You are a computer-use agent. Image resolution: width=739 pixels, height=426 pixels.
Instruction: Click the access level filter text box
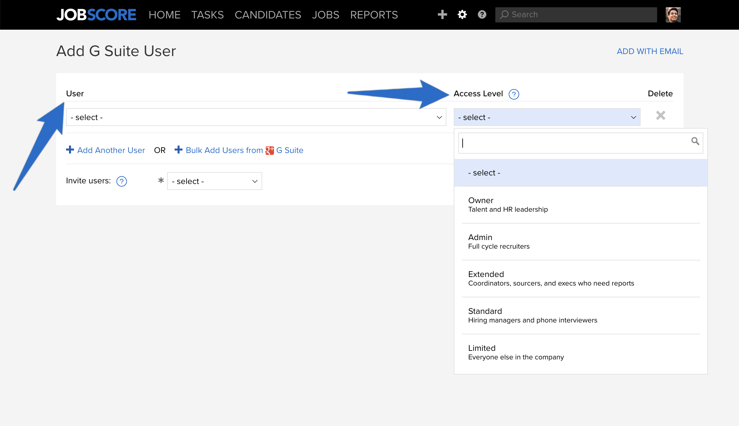[581, 143]
